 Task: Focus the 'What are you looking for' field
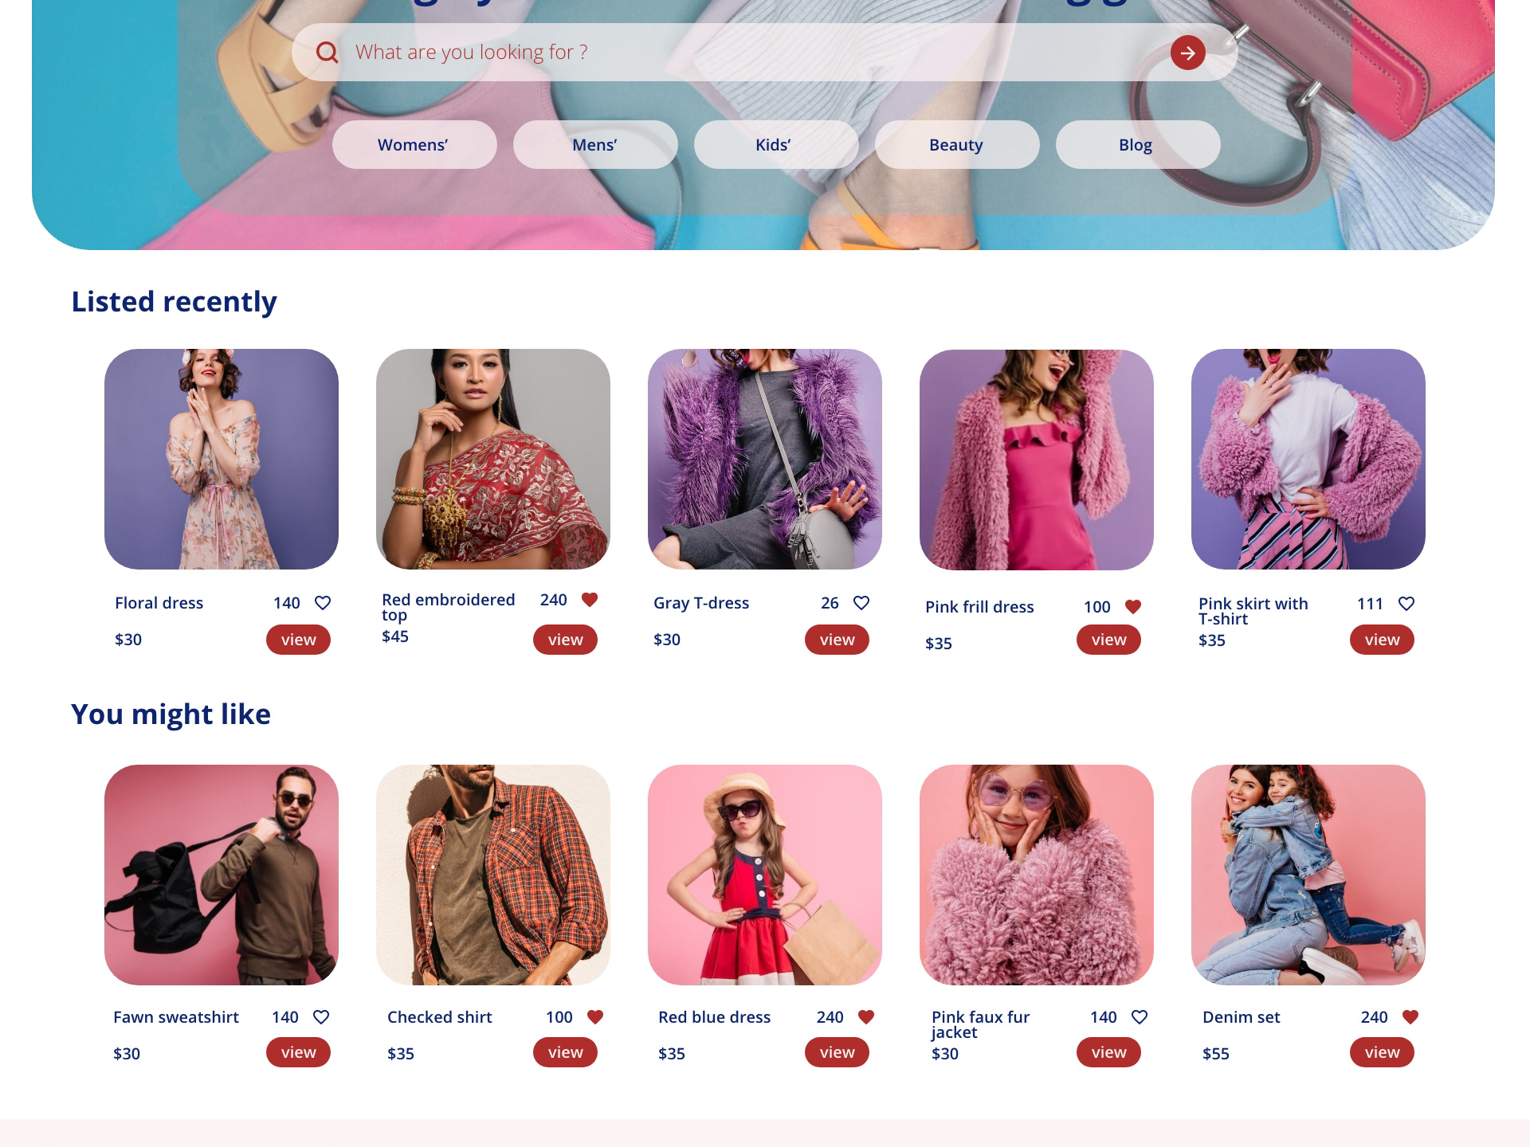click(x=749, y=53)
